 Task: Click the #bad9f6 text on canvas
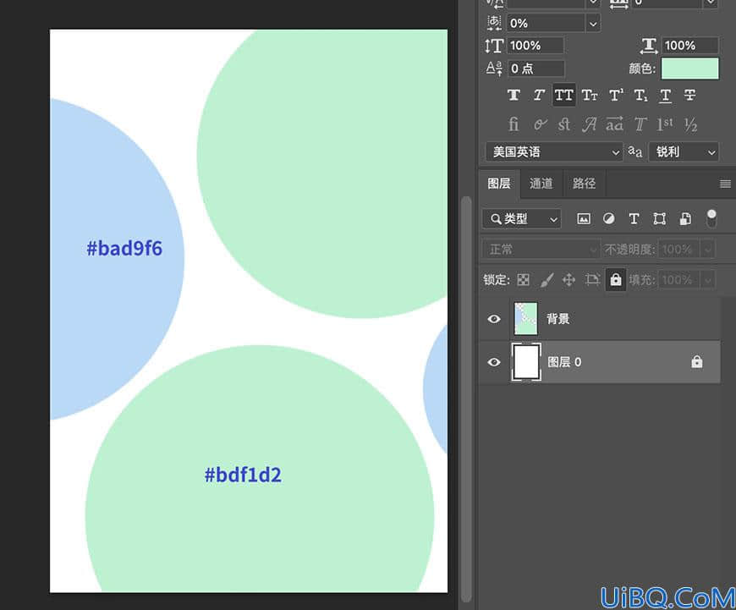pos(124,249)
